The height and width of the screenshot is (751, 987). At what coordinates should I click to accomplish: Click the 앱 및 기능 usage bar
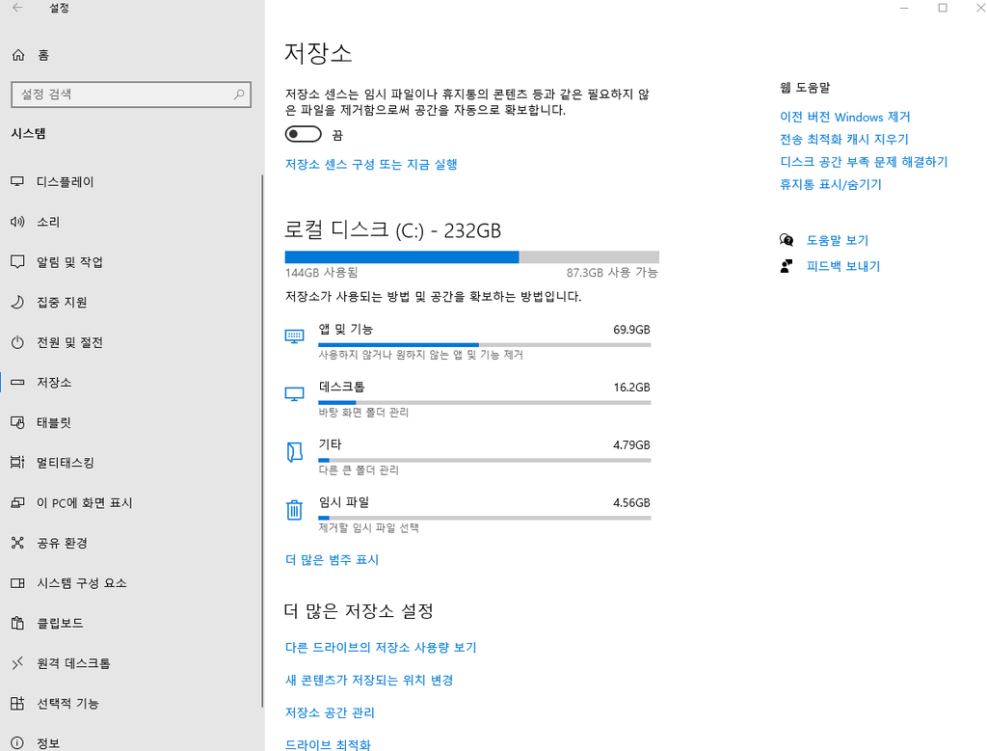click(x=485, y=345)
